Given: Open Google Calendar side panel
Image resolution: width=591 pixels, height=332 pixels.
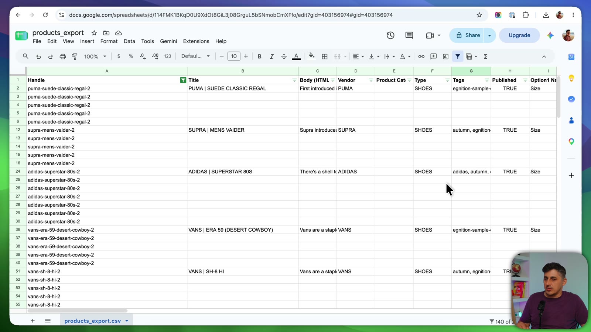Looking at the screenshot, I should pyautogui.click(x=571, y=57).
